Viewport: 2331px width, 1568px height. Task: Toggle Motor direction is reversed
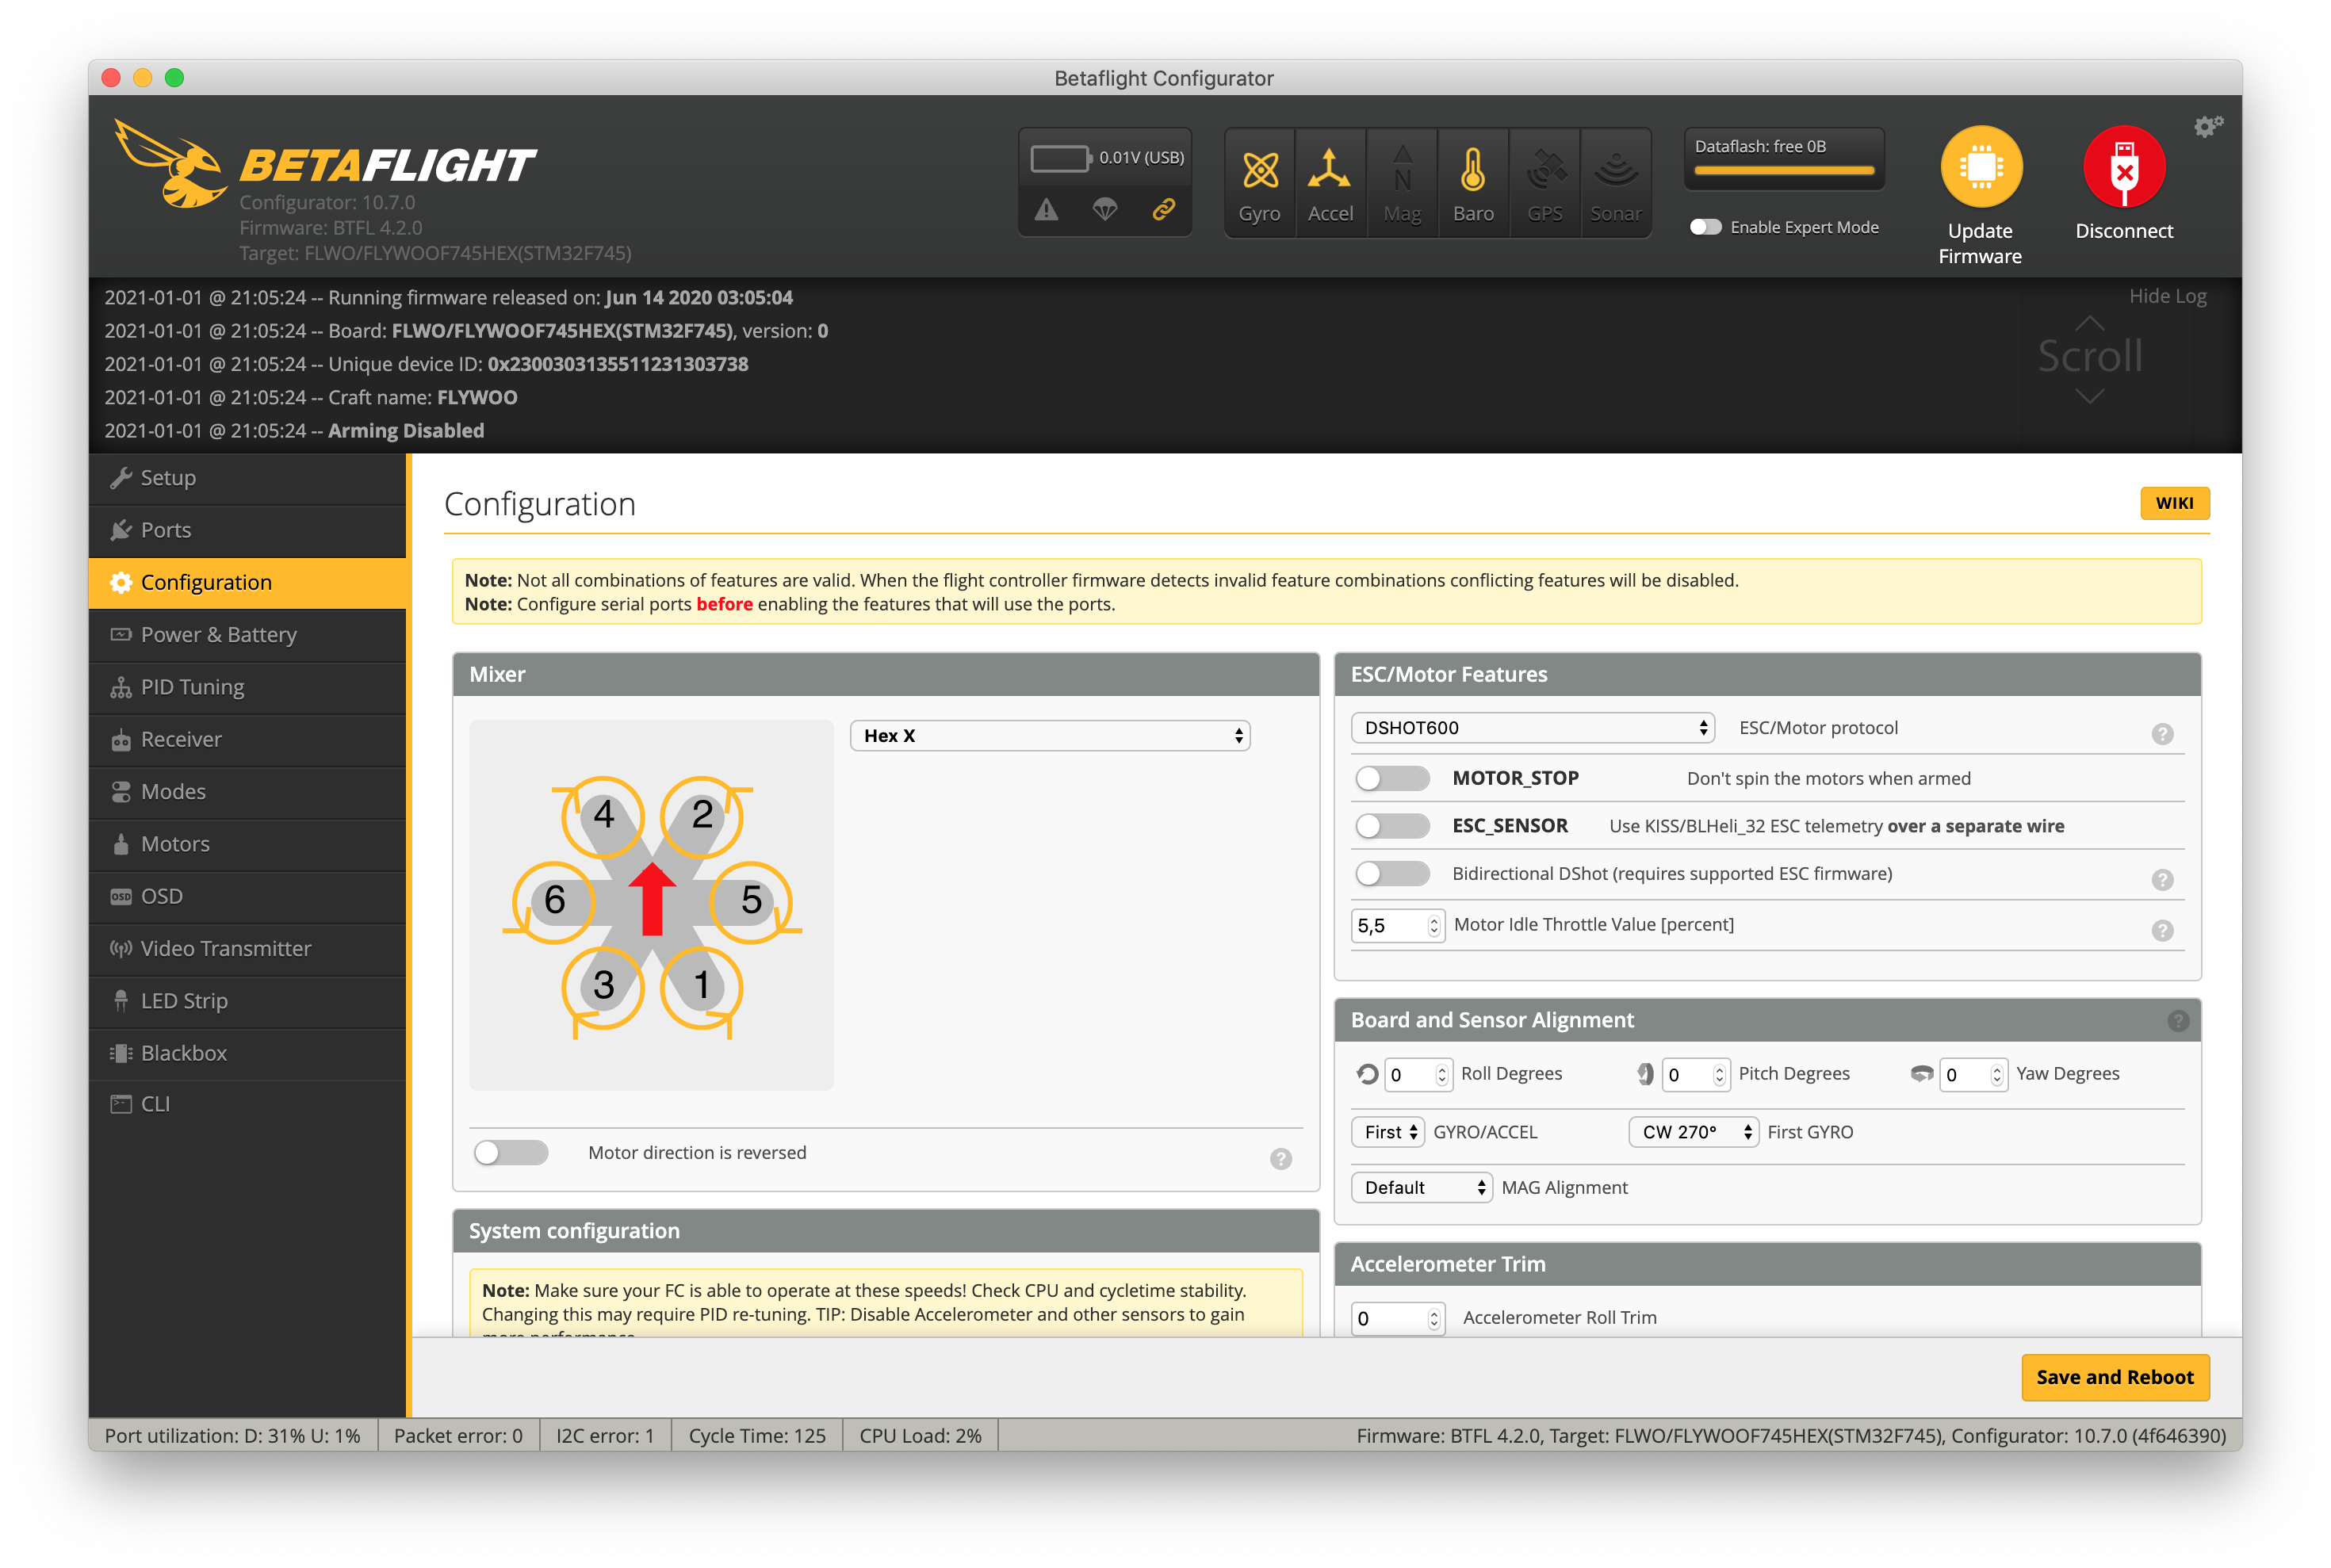(x=511, y=1153)
